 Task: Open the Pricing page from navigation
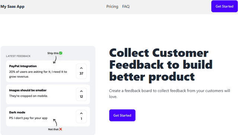(112, 6)
